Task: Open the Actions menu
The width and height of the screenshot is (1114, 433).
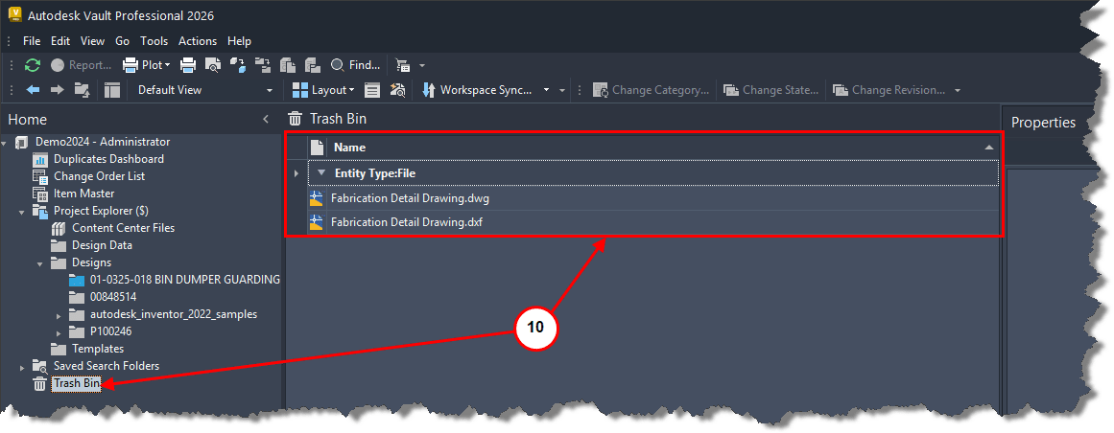Action: click(x=198, y=41)
